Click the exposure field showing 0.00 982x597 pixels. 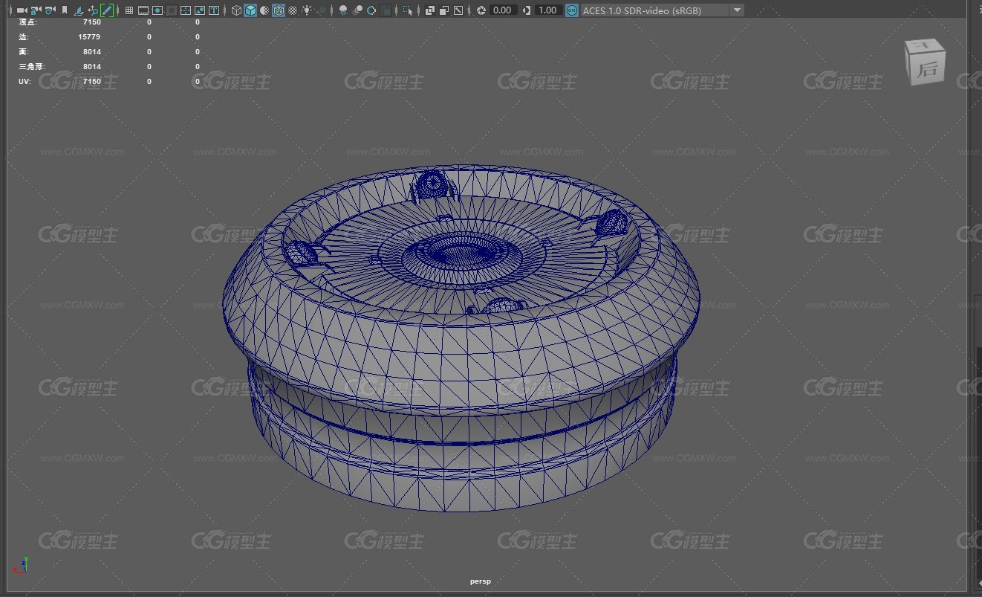(503, 10)
